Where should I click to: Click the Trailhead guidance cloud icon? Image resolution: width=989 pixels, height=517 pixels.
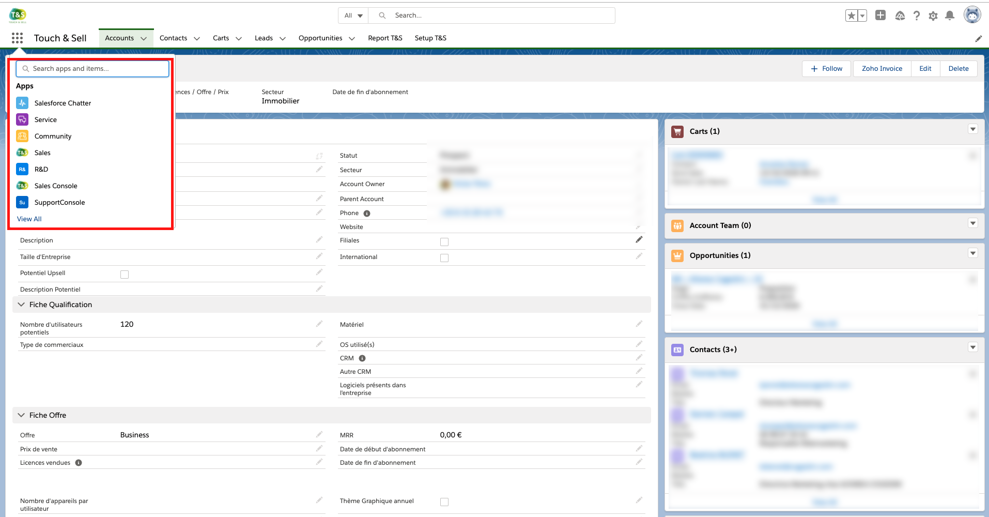900,16
